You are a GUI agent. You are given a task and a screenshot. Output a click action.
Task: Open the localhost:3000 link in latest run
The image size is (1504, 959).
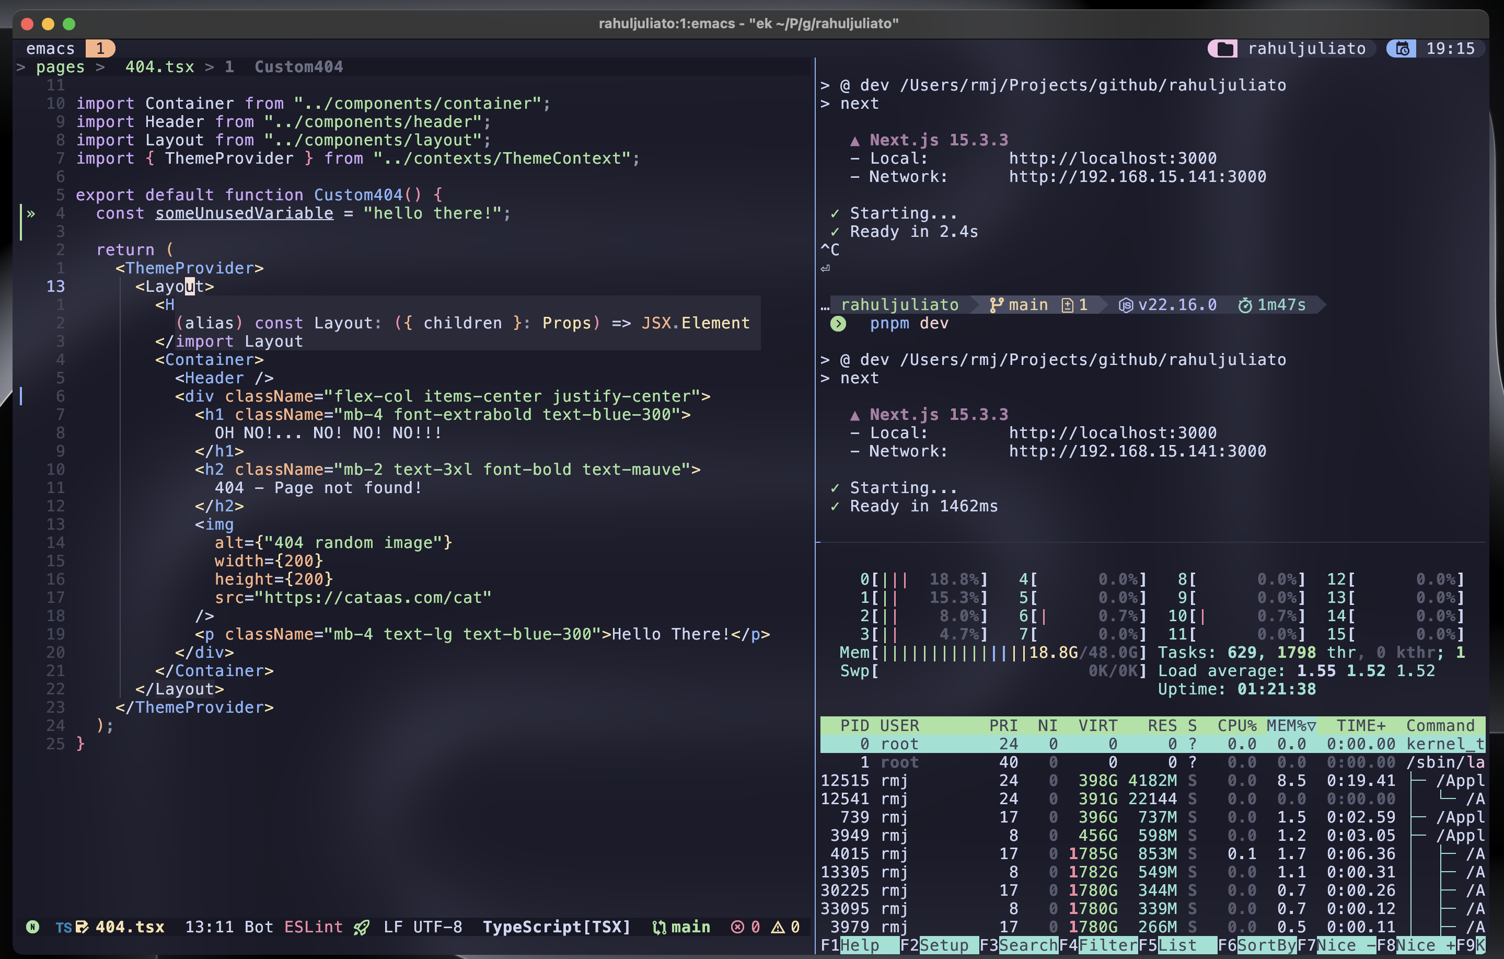coord(1113,432)
